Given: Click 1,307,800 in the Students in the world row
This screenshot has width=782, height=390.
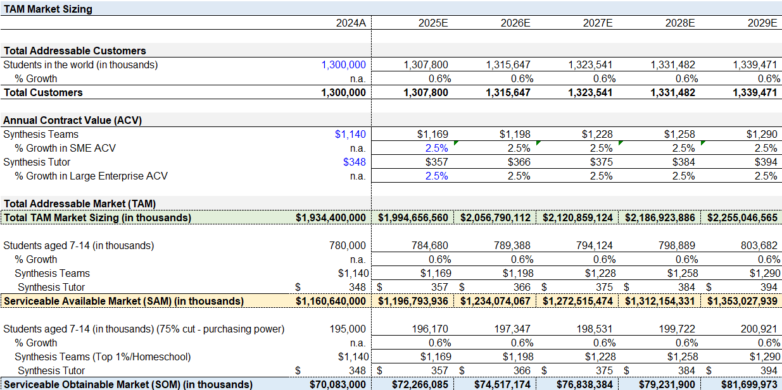Looking at the screenshot, I should (x=426, y=64).
